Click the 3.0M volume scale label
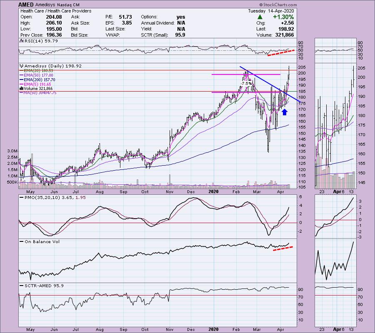This screenshot has height=333, width=375. (x=12, y=151)
